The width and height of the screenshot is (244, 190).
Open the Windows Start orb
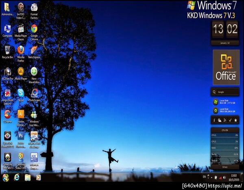(6, 177)
